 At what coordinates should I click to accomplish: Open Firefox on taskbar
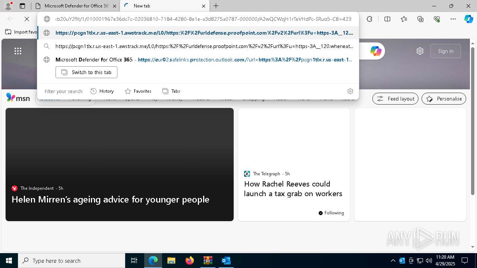pos(189,261)
